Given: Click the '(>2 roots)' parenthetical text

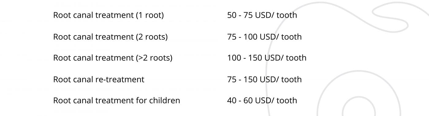Looking at the screenshot, I should point(154,58).
